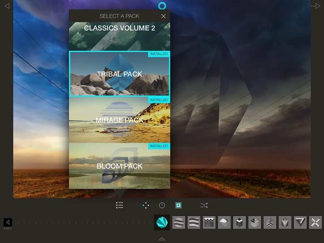Select the position move tool
This screenshot has height=243, width=324.
tap(146, 205)
